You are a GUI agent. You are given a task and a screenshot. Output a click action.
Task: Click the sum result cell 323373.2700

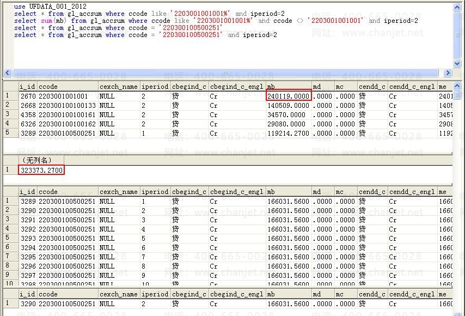click(x=42, y=170)
